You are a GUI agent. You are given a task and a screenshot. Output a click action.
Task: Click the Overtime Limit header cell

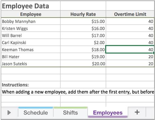click(x=130, y=14)
